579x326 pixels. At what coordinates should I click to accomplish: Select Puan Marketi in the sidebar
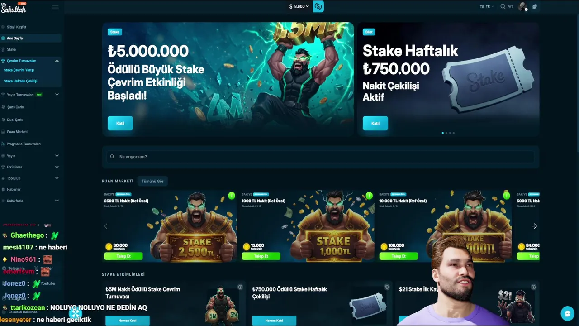(17, 132)
